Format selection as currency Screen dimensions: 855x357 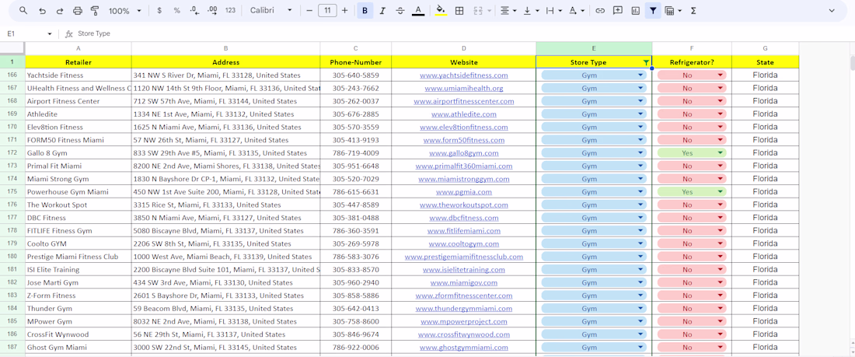click(159, 10)
